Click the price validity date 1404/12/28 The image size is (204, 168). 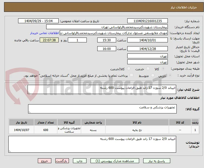tap(148, 49)
